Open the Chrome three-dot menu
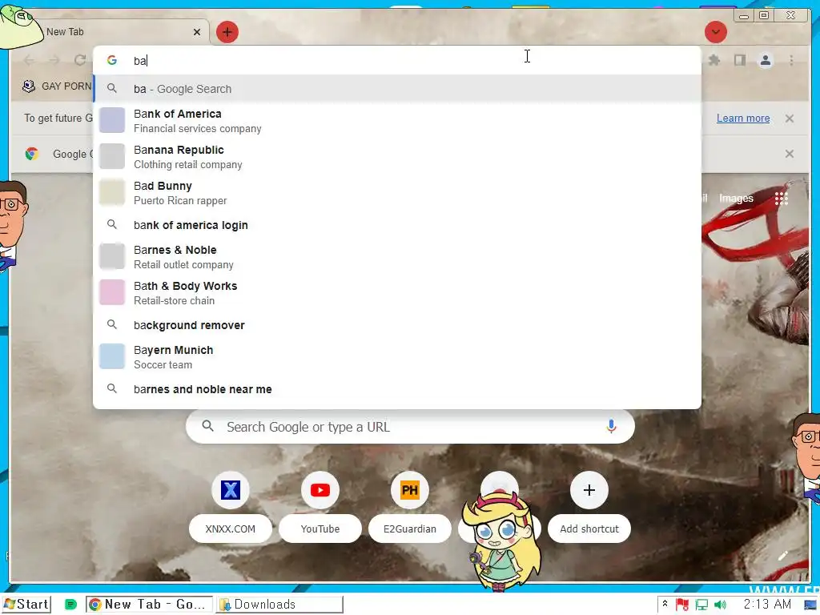Image resolution: width=820 pixels, height=615 pixels. click(791, 60)
